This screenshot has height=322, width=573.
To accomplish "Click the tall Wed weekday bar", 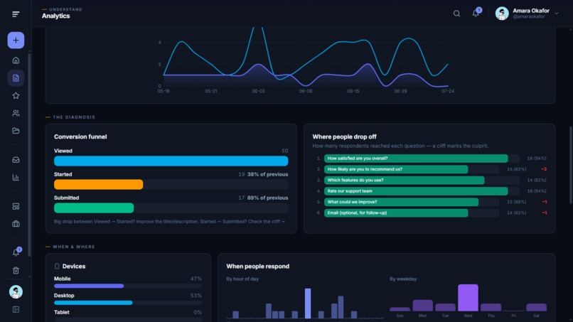I will coord(468,298).
